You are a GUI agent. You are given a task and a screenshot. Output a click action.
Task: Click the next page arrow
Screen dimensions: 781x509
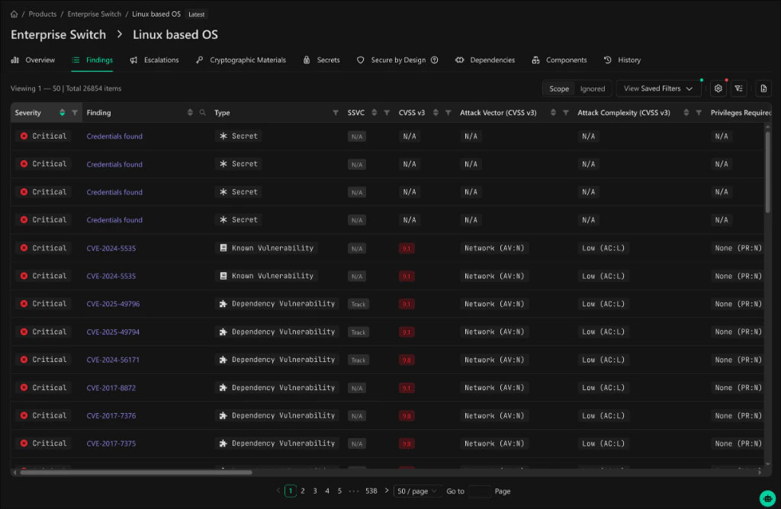387,491
